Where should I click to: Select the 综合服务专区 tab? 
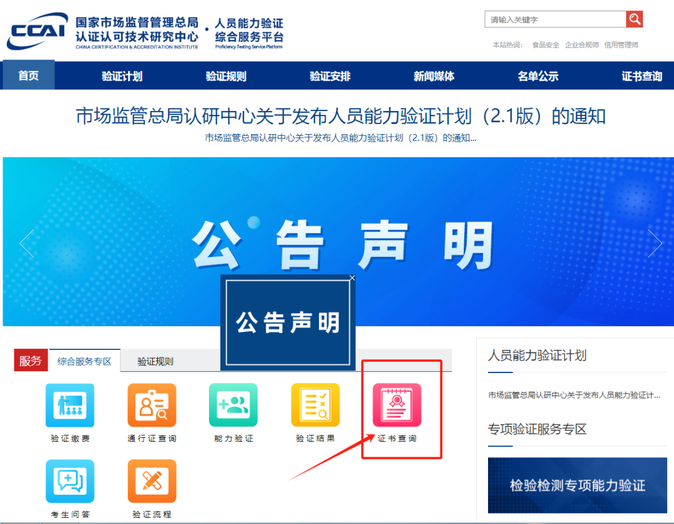pyautogui.click(x=84, y=361)
